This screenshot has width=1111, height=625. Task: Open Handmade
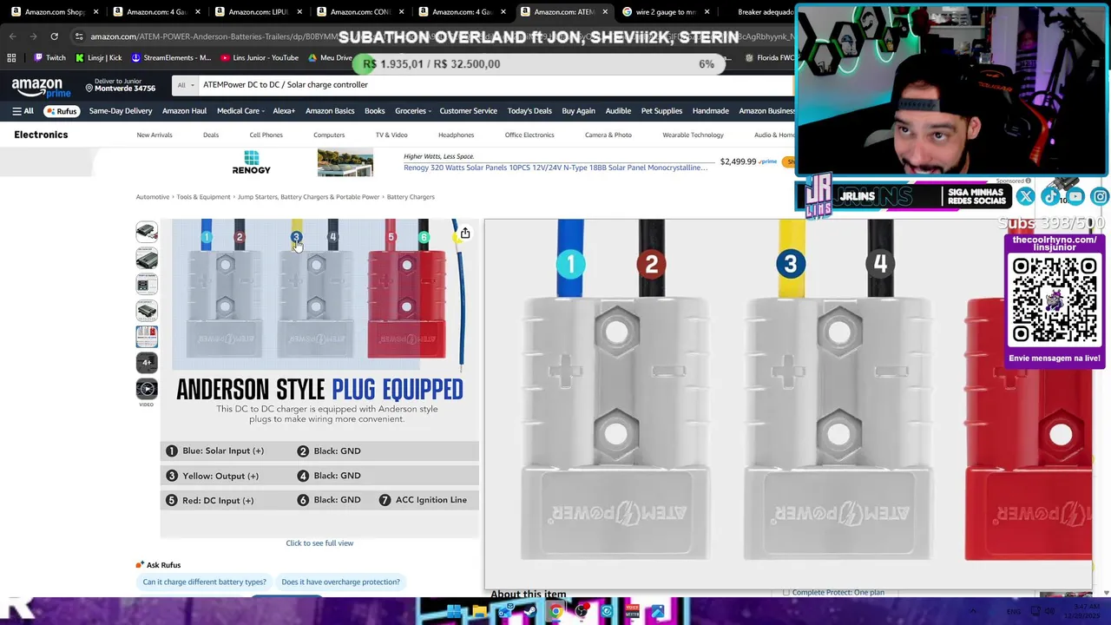(x=710, y=111)
